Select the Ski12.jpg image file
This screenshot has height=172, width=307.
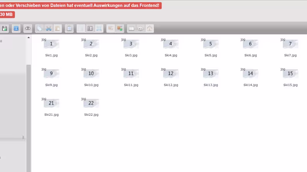(x=171, y=73)
